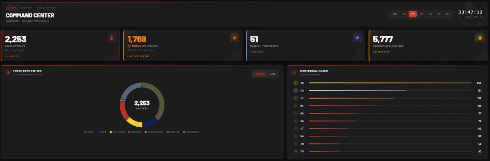Click the map icon on the States / Territories card
490x161 pixels.
coord(357,38)
